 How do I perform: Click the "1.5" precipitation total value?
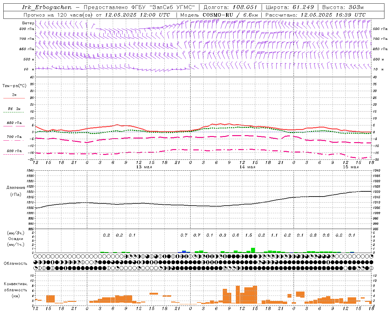249,235
